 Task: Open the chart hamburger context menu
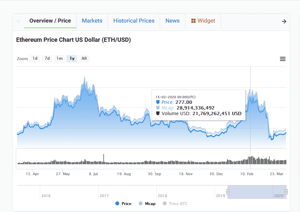pyautogui.click(x=283, y=59)
